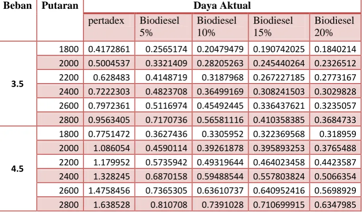Click the Biodiesel 5% column header
Image resolution: width=362 pixels, height=213 pixels.
164,27
